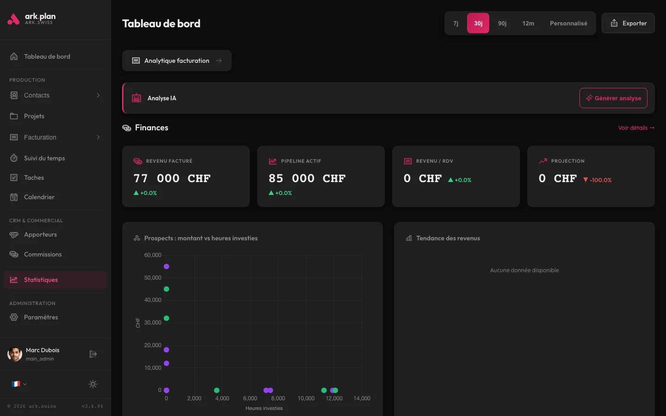Select the Calendrier icon in the sidebar
The height and width of the screenshot is (416, 666).
(x=14, y=197)
